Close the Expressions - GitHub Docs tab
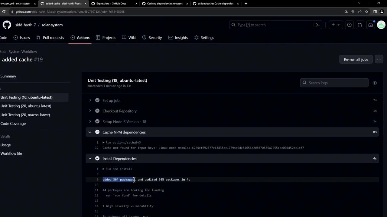This screenshot has height=217, width=387. [x=136, y=4]
